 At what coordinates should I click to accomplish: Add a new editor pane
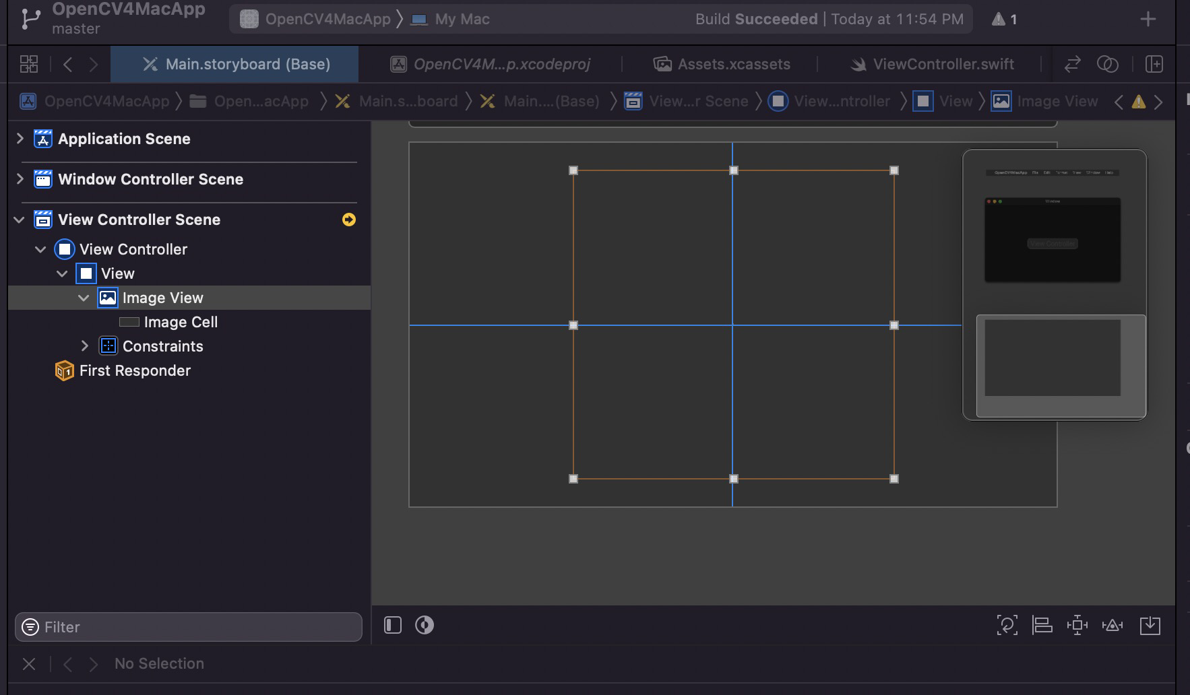[x=1156, y=64]
